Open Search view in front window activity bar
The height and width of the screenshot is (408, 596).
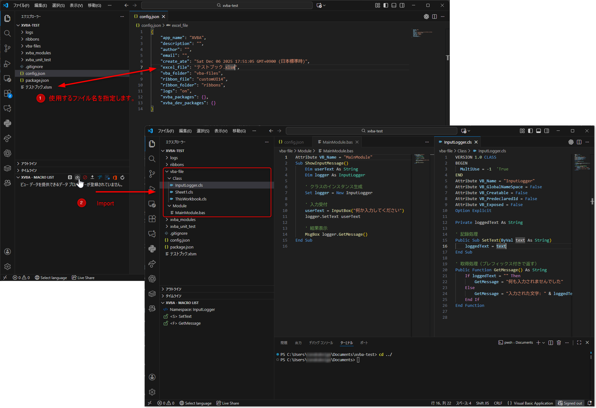tap(152, 159)
